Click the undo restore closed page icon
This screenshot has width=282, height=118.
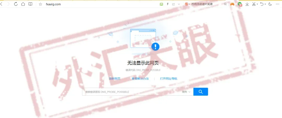click(262, 4)
